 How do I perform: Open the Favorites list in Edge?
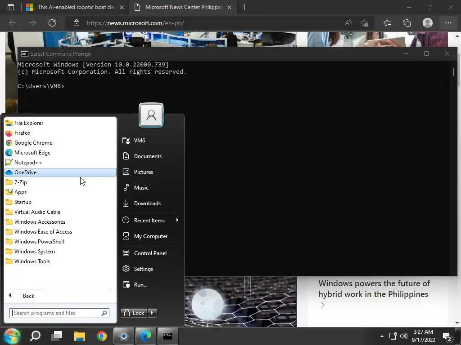click(x=387, y=23)
